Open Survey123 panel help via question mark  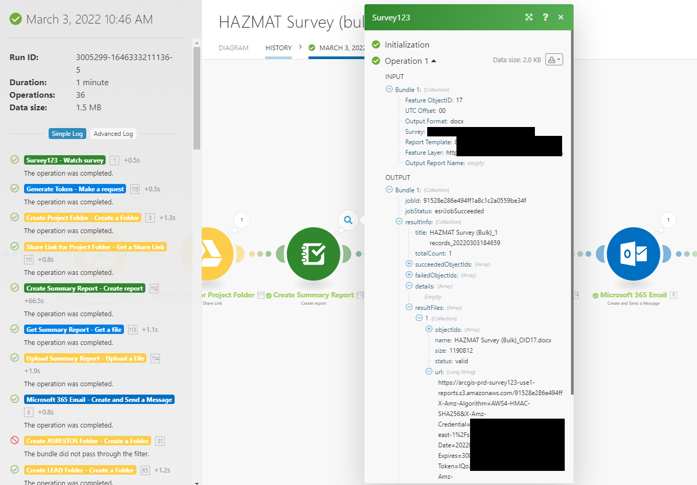pos(545,17)
